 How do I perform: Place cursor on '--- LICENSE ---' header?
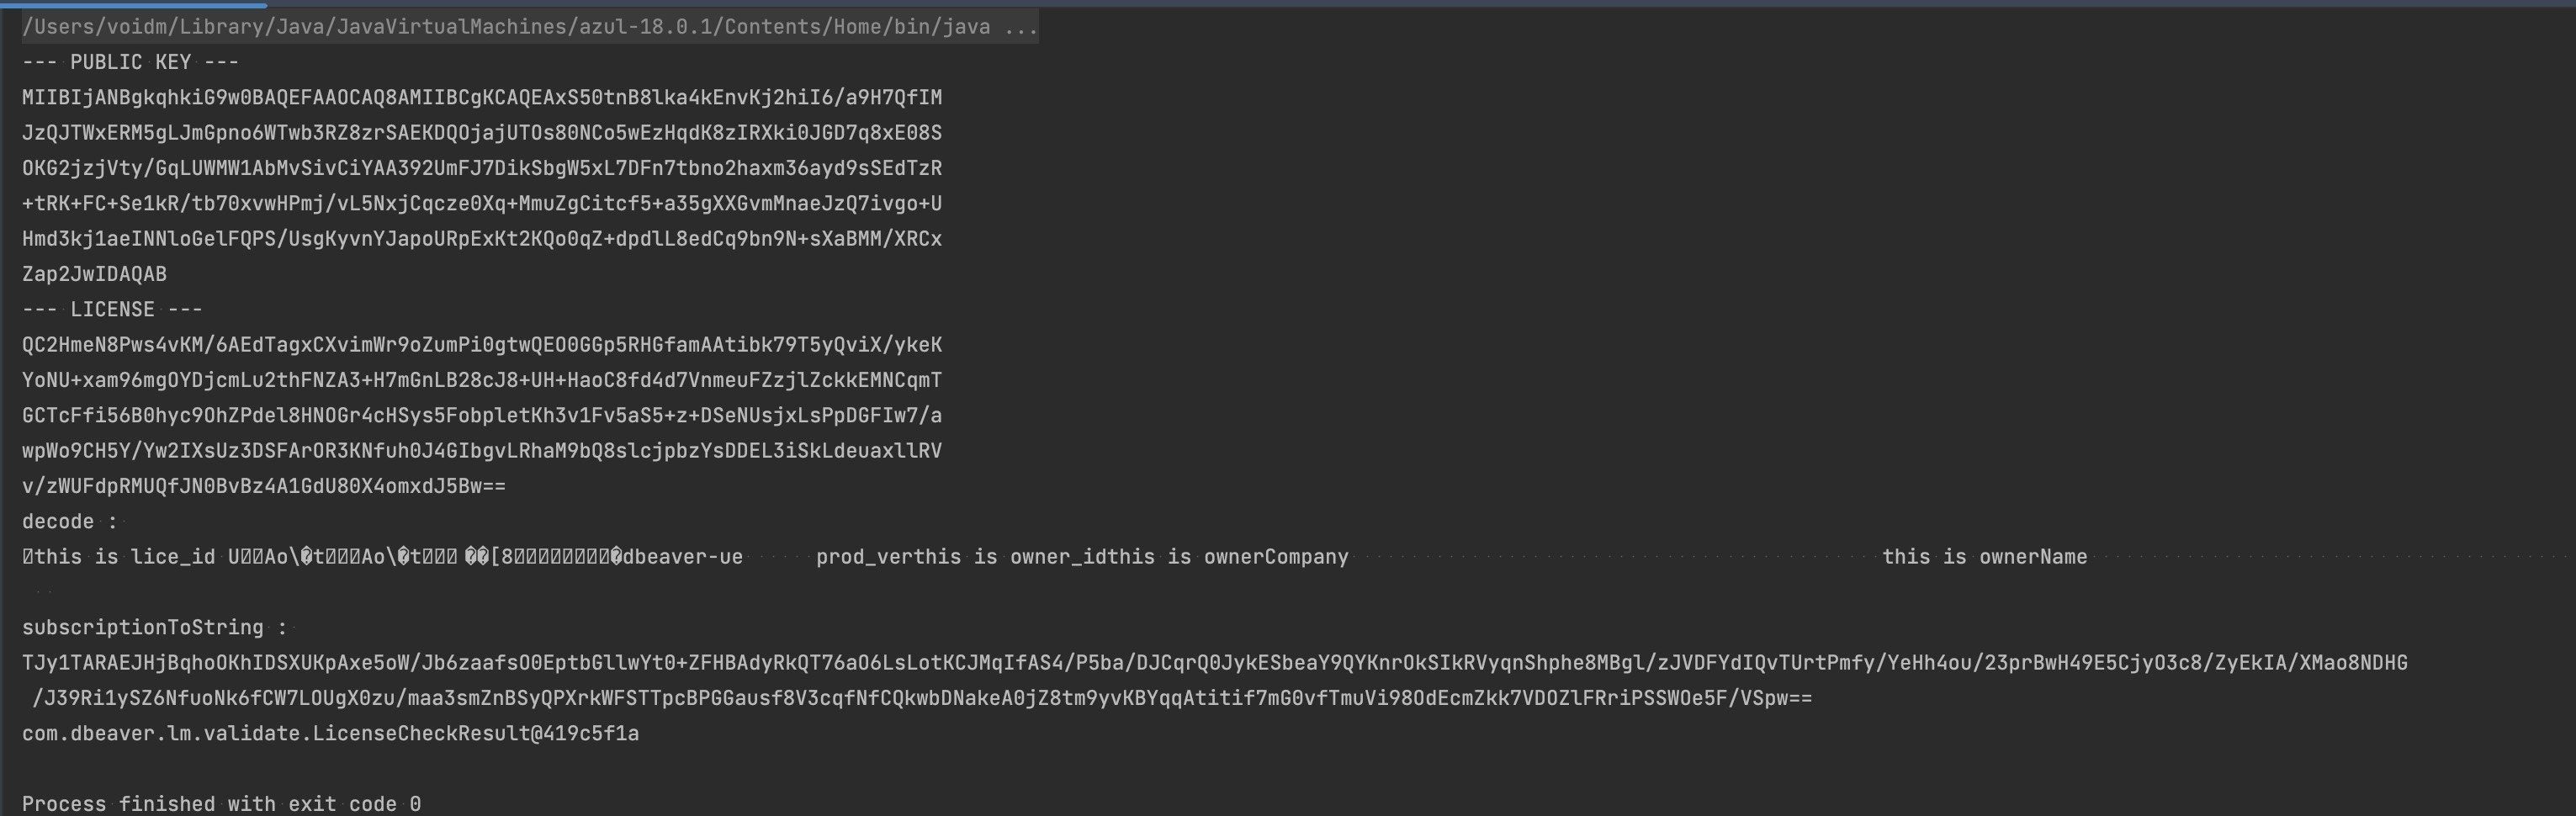coord(112,309)
